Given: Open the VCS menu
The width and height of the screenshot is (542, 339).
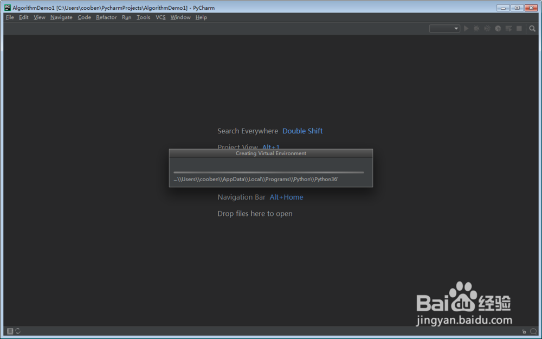Looking at the screenshot, I should [160, 17].
